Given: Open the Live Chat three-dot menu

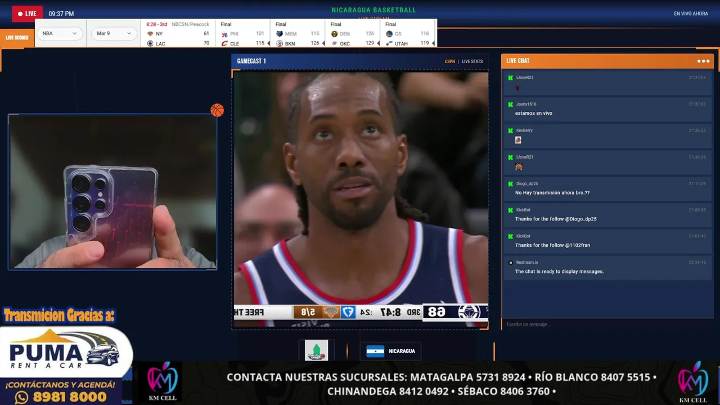Looking at the screenshot, I should 703,61.
